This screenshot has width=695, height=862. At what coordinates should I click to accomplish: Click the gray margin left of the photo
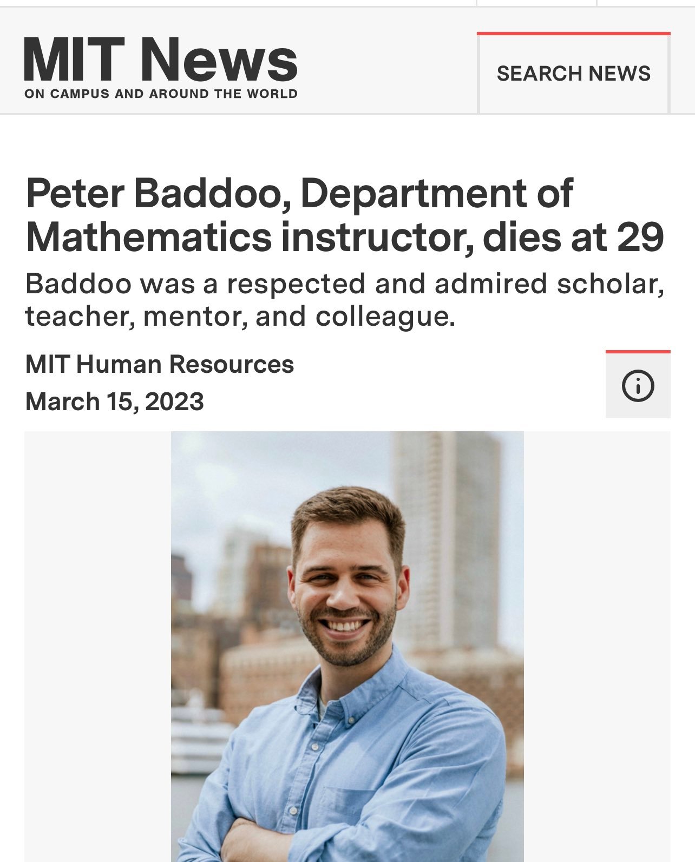97,644
